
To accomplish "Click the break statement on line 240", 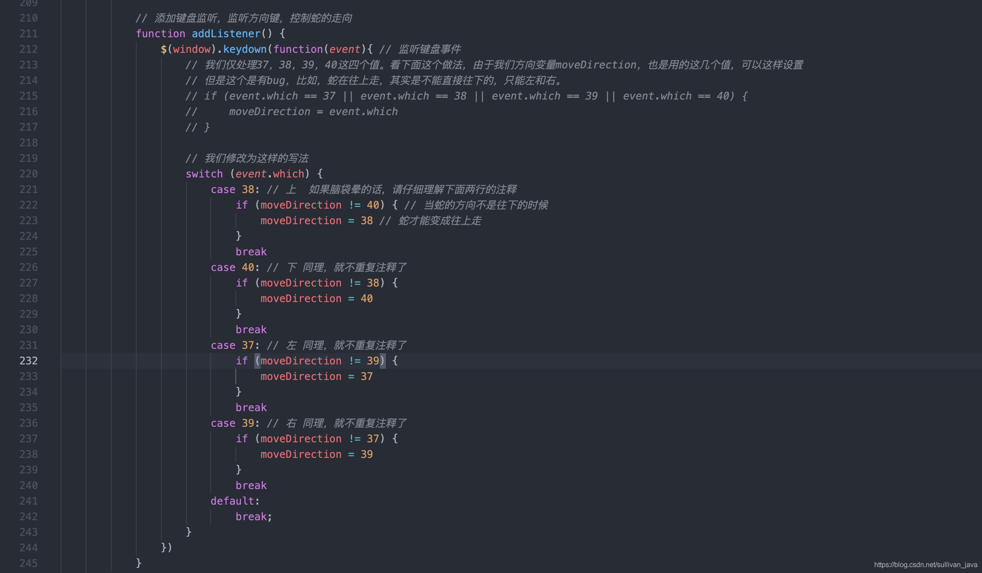I will point(251,486).
